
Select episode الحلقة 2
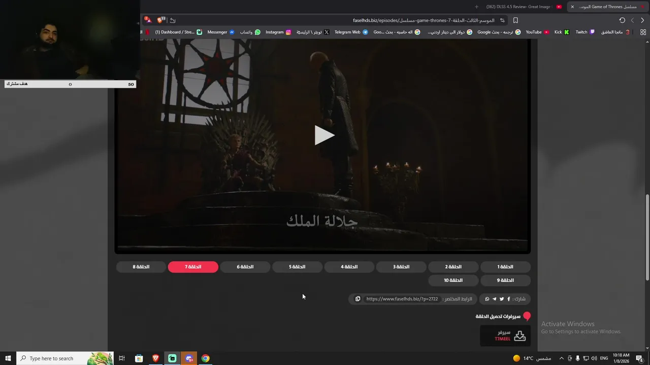(x=453, y=267)
